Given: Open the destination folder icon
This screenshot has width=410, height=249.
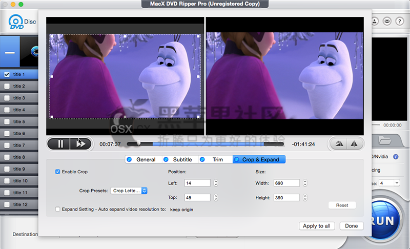Looking at the screenshot, I should coord(385,141).
